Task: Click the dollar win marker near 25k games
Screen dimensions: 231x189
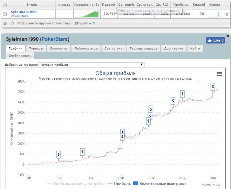Action: 182,94
